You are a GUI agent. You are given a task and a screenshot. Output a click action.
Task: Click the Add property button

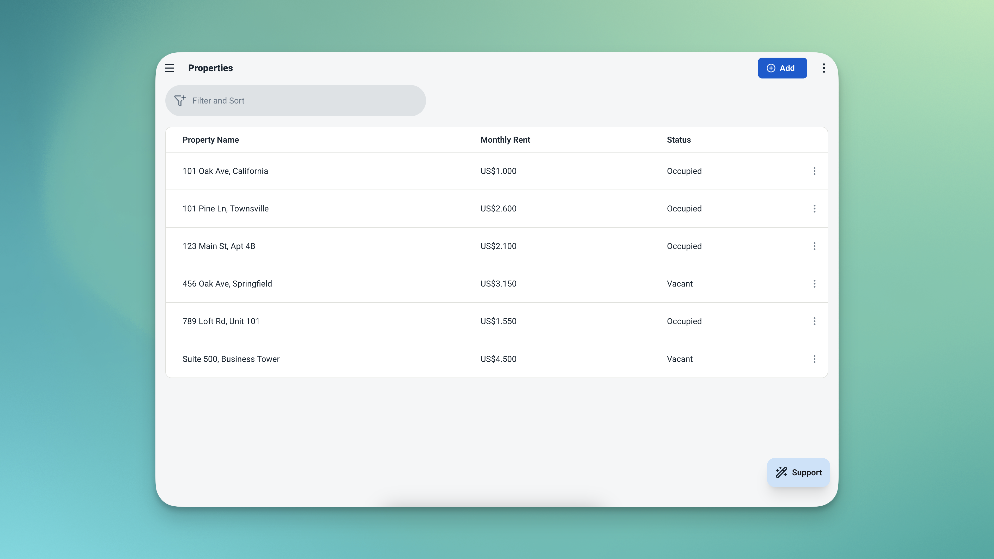pyautogui.click(x=782, y=68)
